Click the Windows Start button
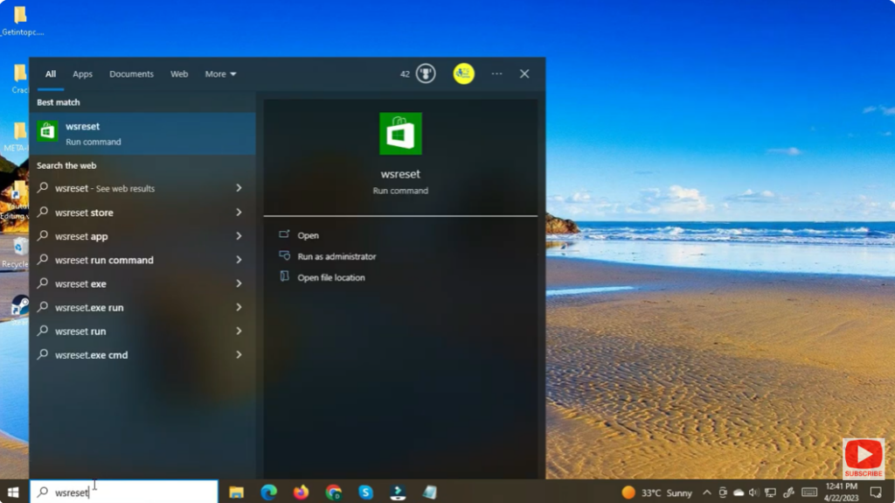The width and height of the screenshot is (895, 503). pyautogui.click(x=14, y=493)
